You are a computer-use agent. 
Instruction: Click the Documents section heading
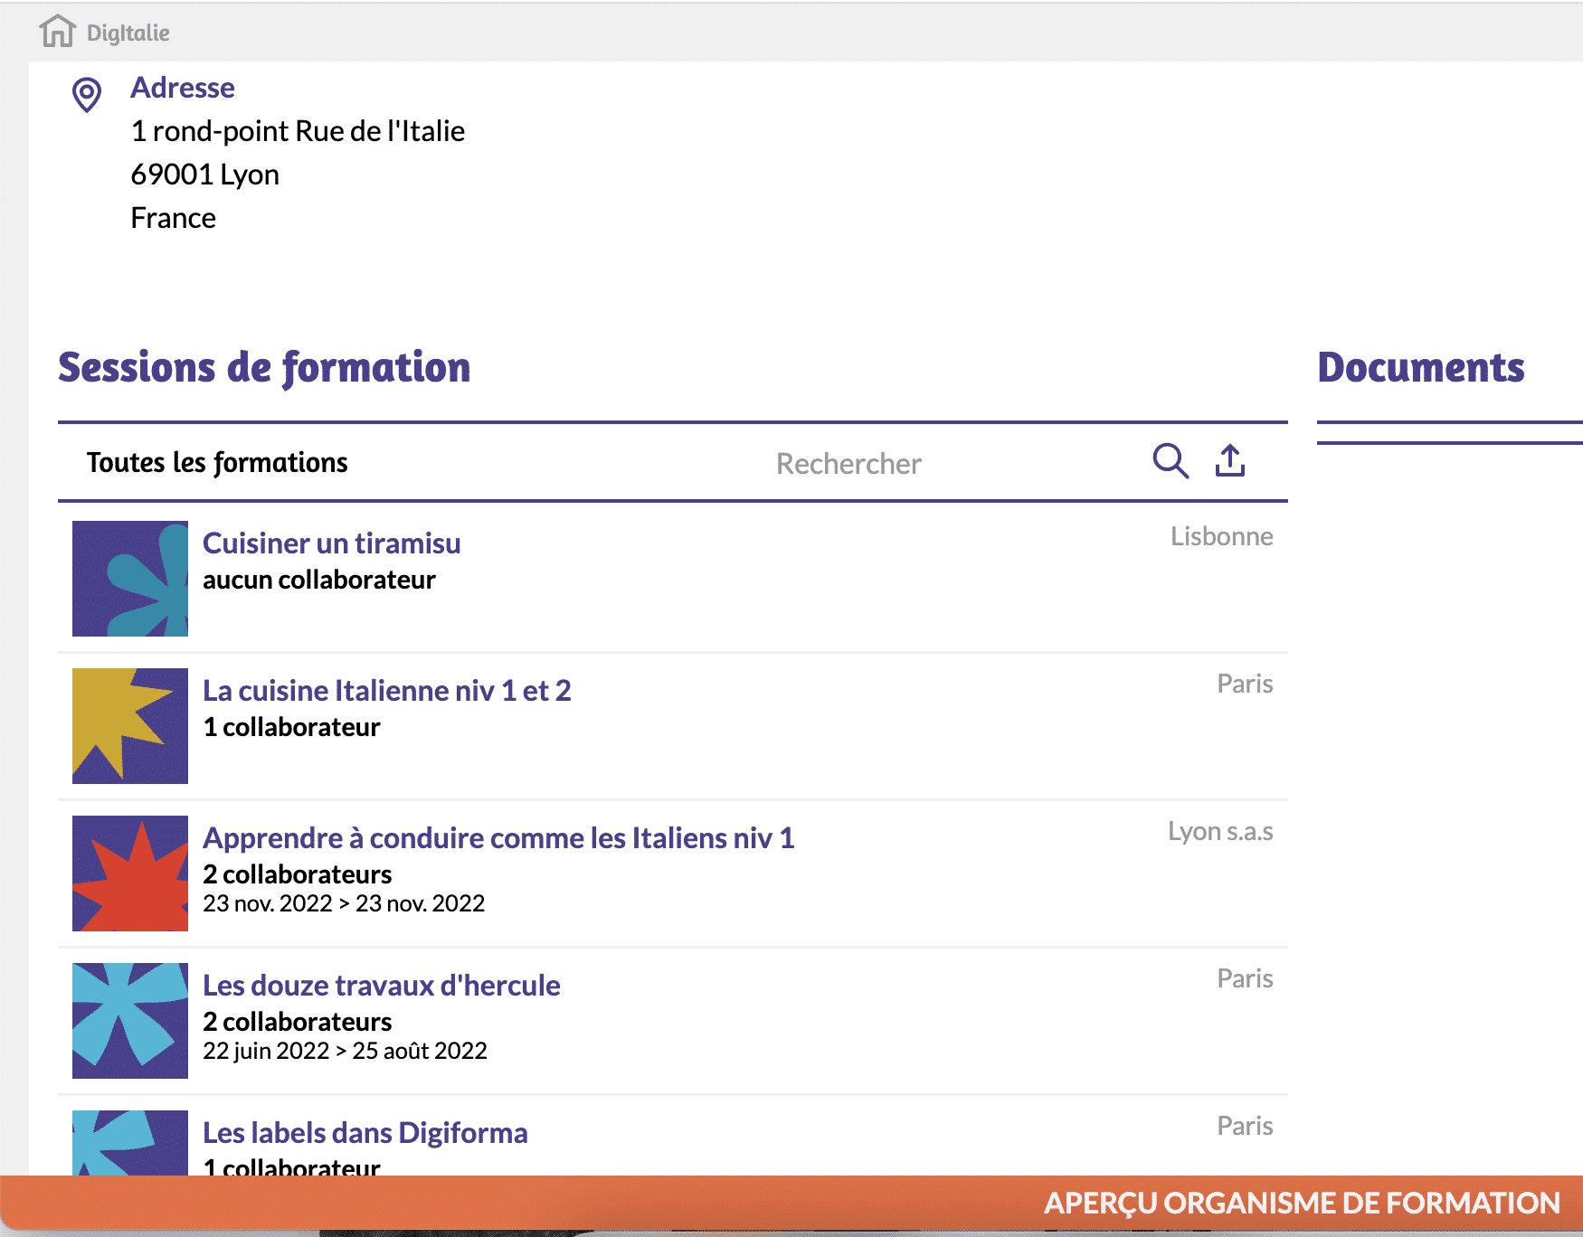coord(1420,368)
